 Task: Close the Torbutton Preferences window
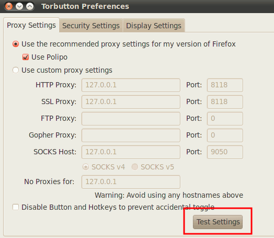[x=9, y=6]
